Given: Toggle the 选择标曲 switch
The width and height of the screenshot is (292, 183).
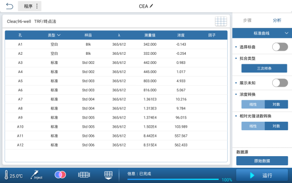Looking at the screenshot, I should pyautogui.click(x=280, y=47).
